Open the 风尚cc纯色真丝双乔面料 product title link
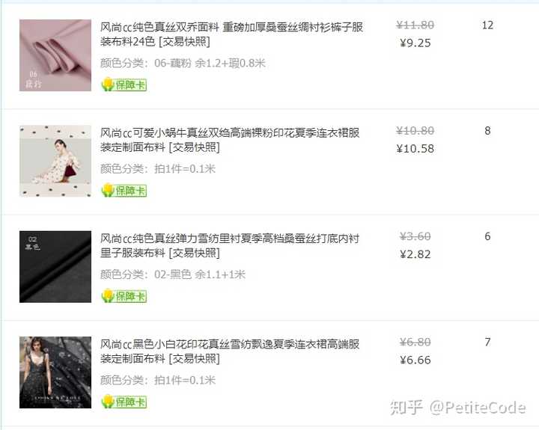539x430 pixels. pyautogui.click(x=231, y=34)
